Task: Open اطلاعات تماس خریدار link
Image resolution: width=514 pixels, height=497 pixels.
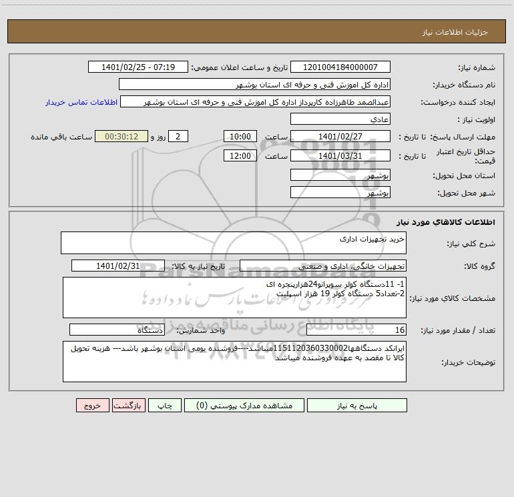Action: [81, 102]
